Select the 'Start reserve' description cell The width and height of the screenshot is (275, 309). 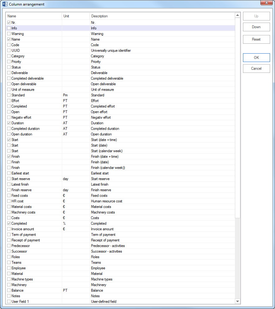point(162,179)
